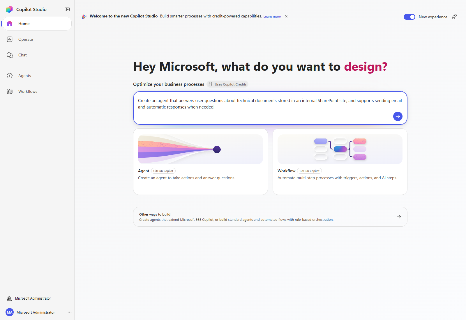Submit the prompt with the arrow button
Image resolution: width=466 pixels, height=320 pixels.
click(x=398, y=116)
